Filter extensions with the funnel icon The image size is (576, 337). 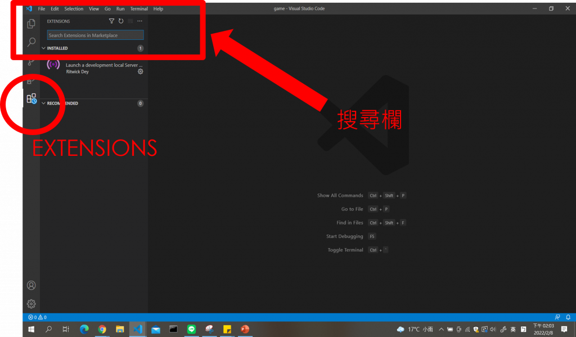pos(111,21)
